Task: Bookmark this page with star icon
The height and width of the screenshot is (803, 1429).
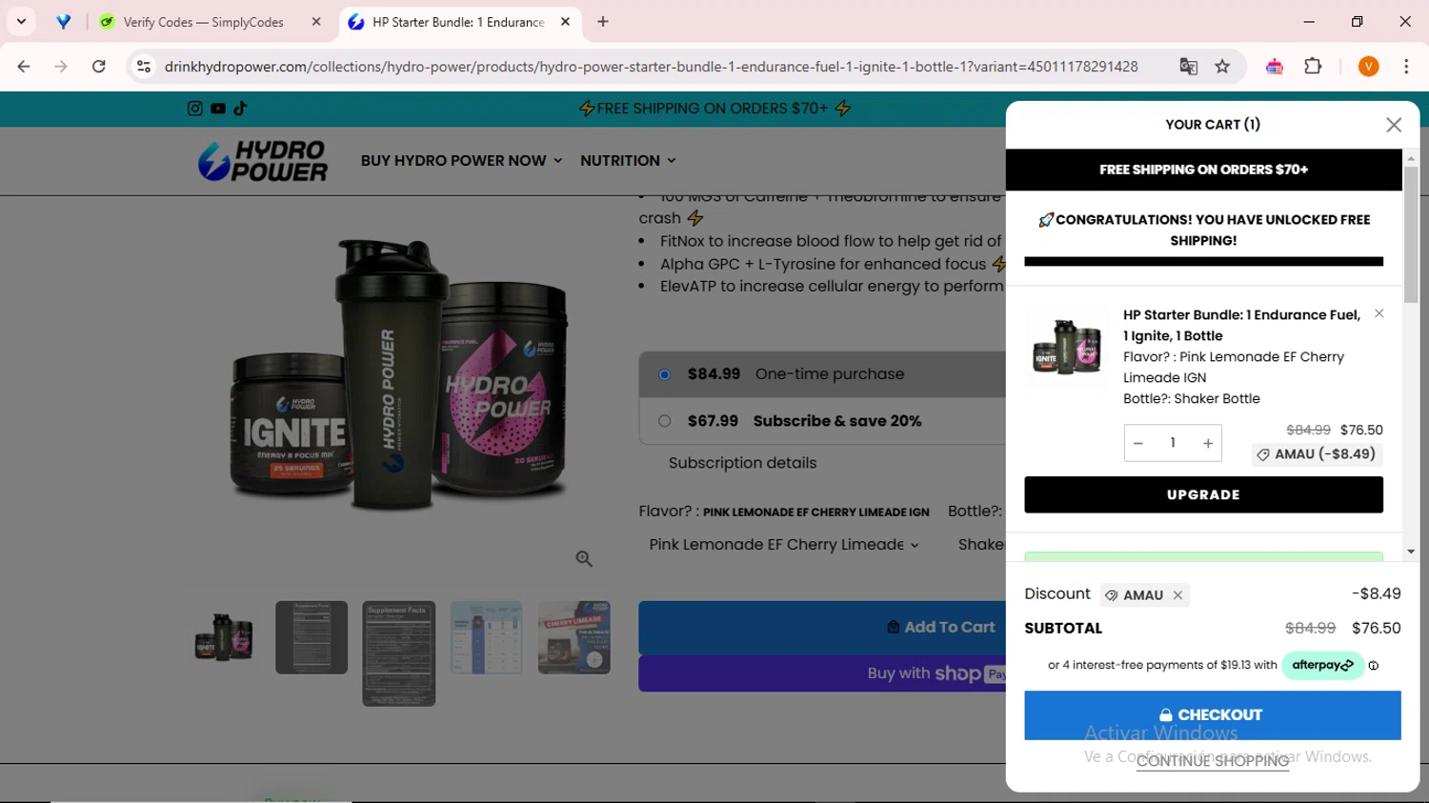Action: [1222, 67]
